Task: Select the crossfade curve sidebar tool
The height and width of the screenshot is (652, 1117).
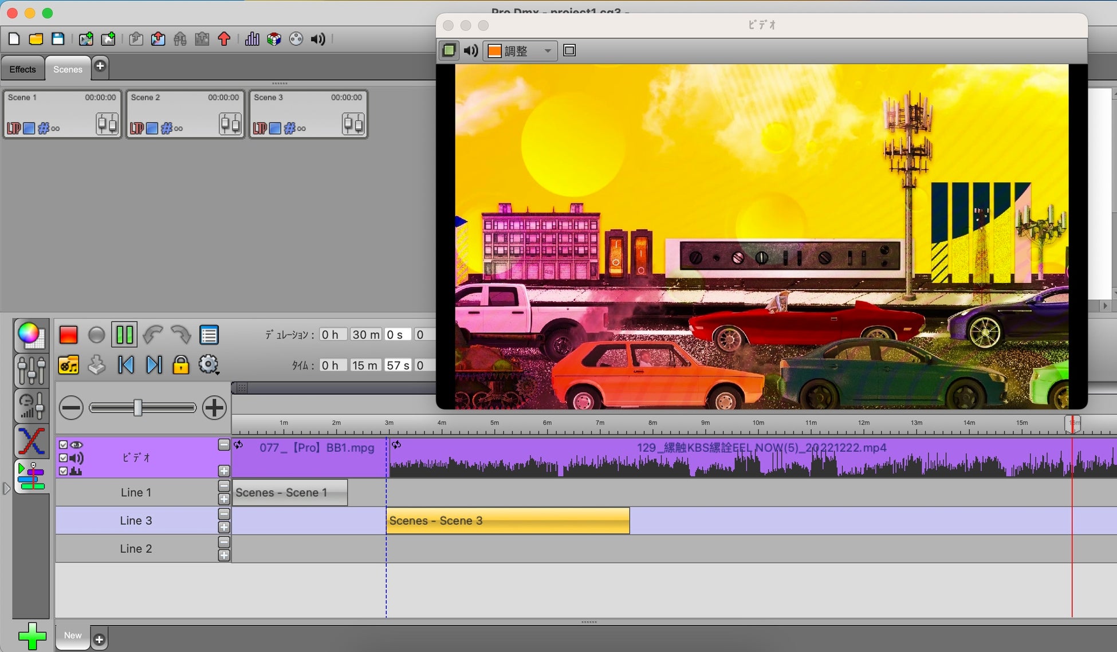Action: click(x=30, y=441)
